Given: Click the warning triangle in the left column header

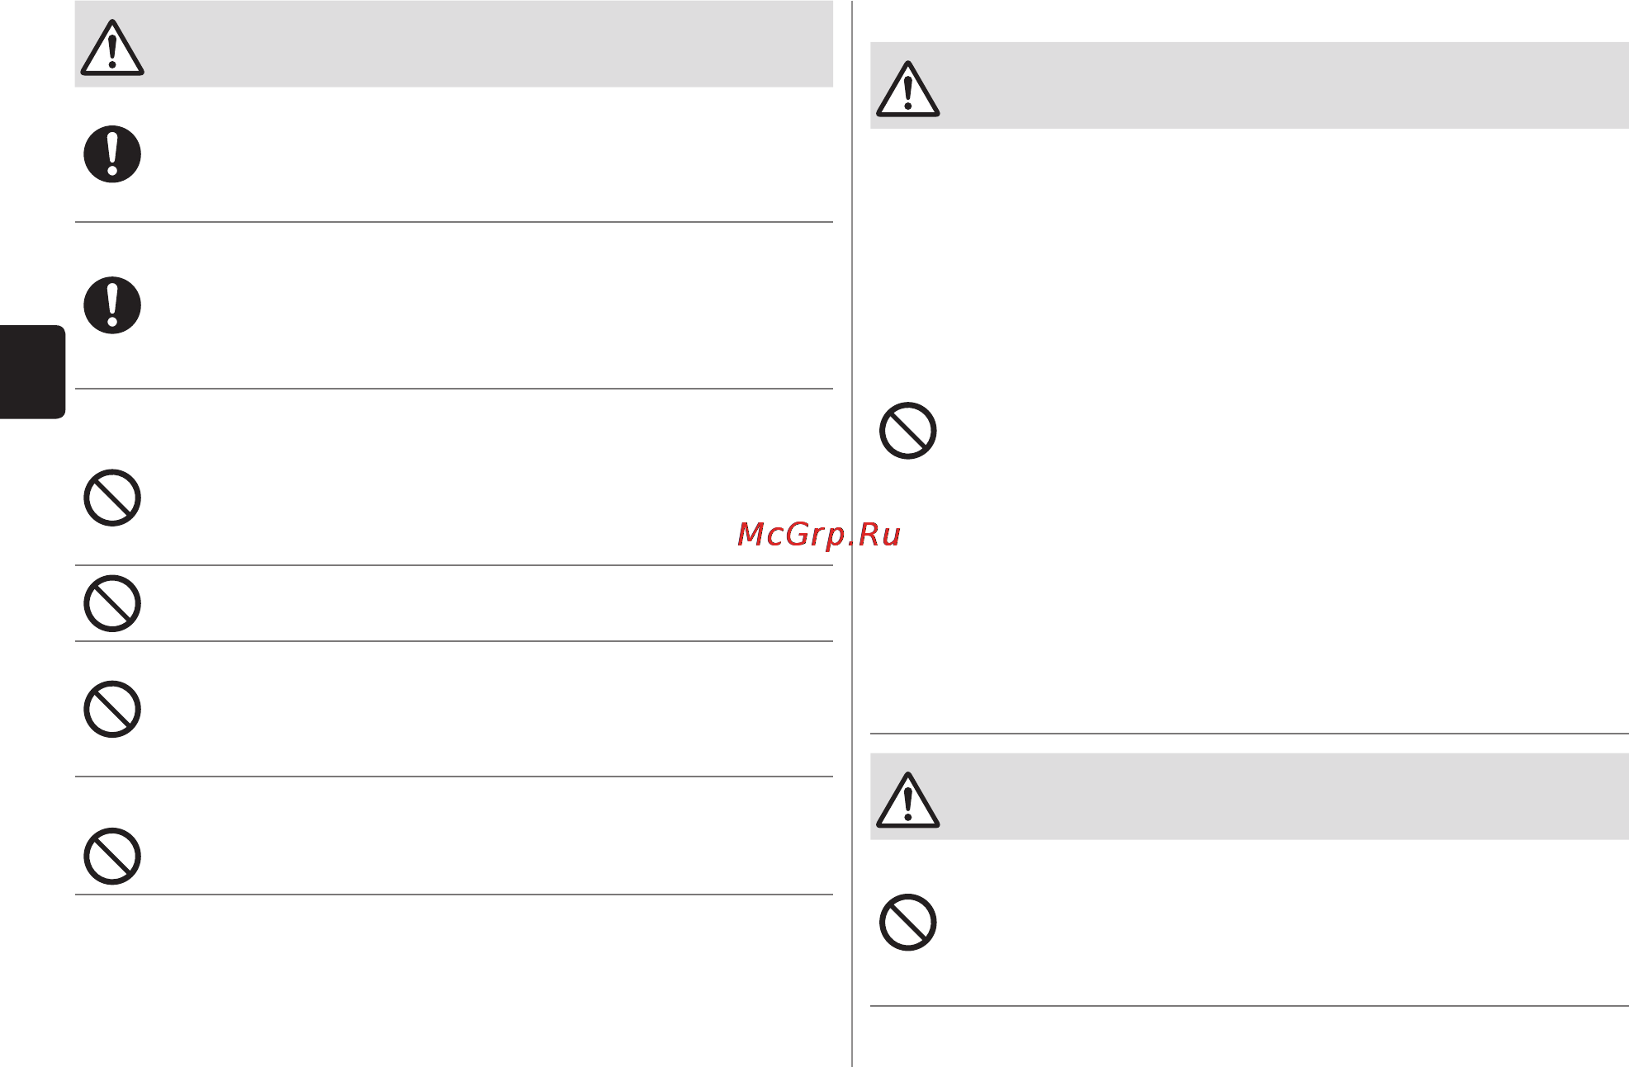Looking at the screenshot, I should pos(112,49).
